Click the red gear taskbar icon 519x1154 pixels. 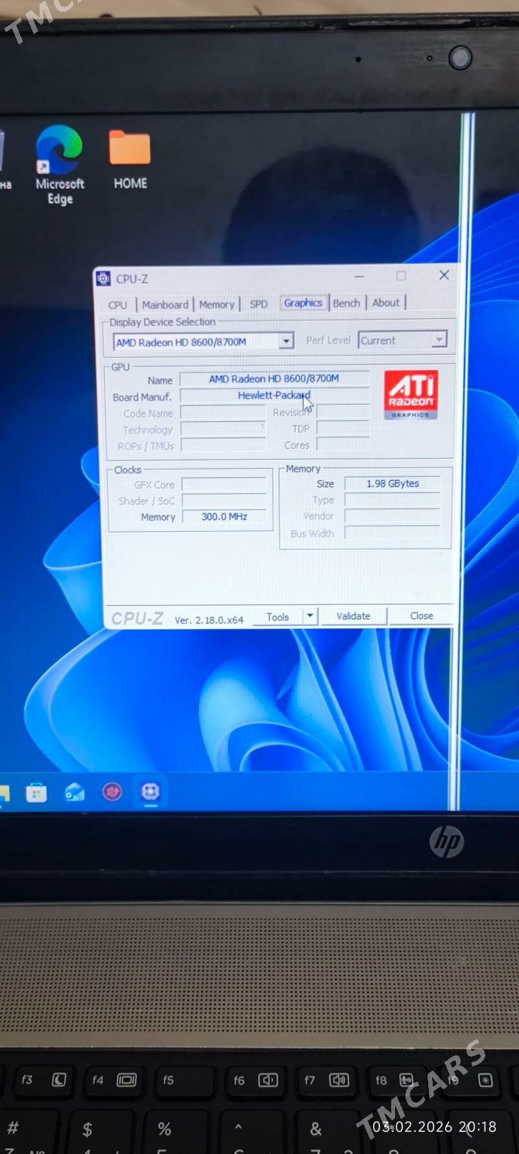pyautogui.click(x=112, y=792)
